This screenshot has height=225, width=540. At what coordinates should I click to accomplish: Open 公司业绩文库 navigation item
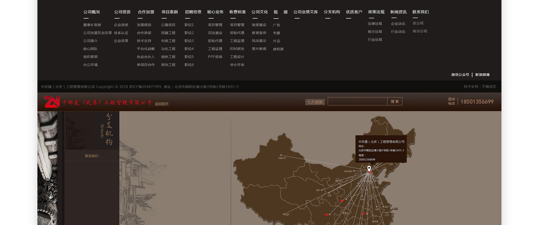[305, 12]
